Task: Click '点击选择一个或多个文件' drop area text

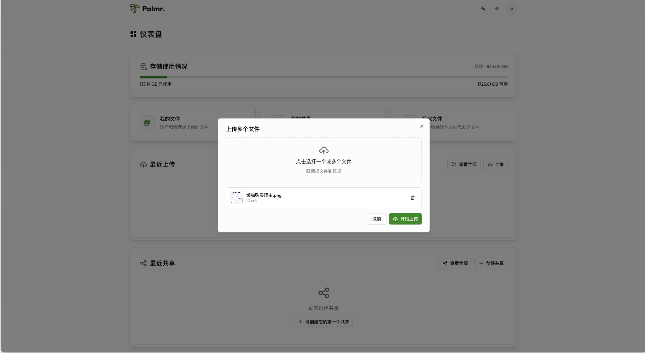Action: pos(324,162)
